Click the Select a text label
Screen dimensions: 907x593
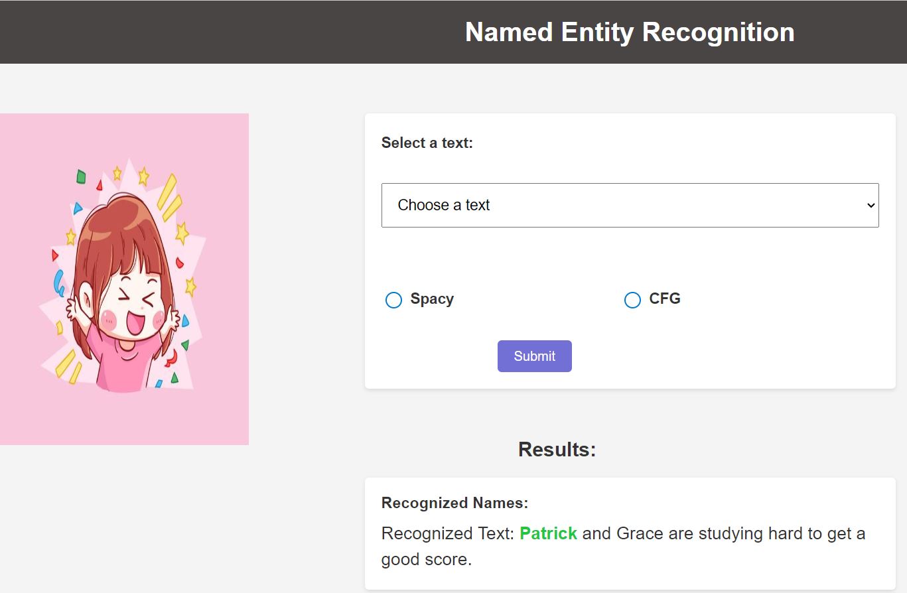pos(427,143)
